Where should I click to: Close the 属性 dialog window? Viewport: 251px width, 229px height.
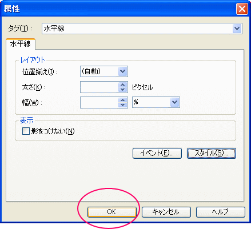(x=242, y=9)
